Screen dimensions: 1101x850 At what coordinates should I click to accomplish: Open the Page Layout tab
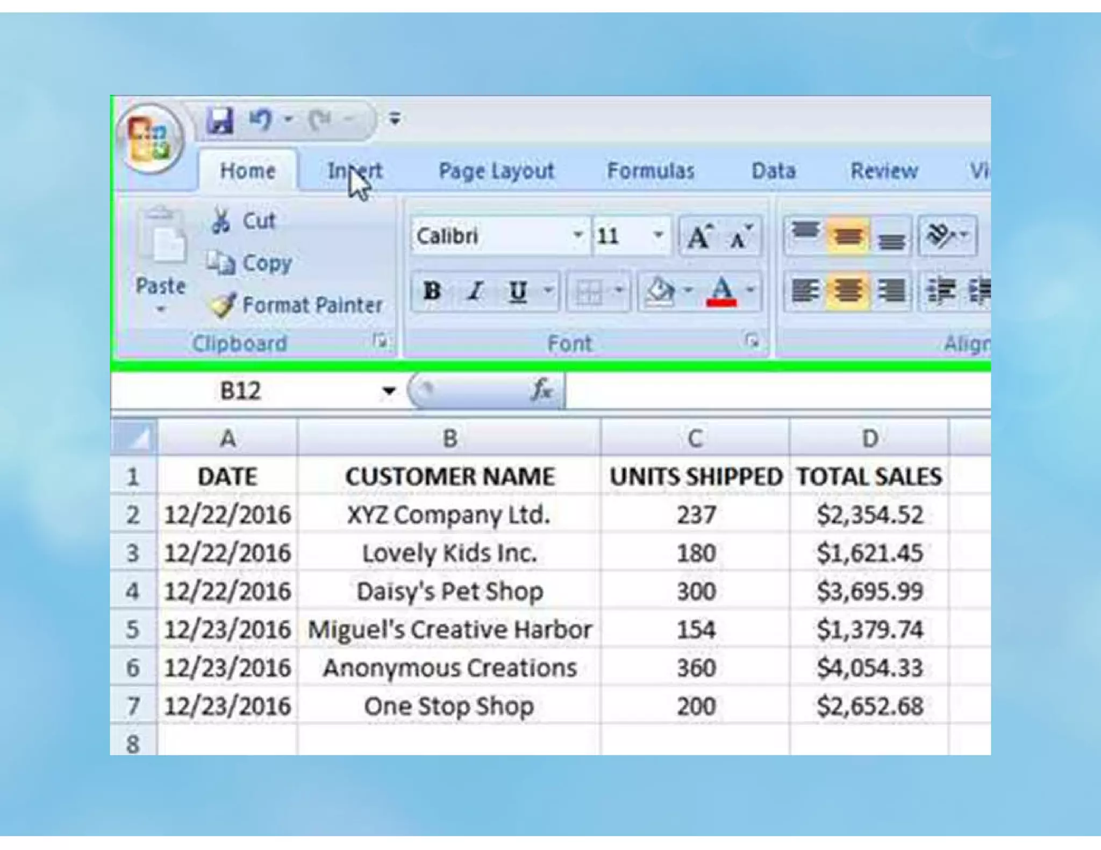click(496, 171)
